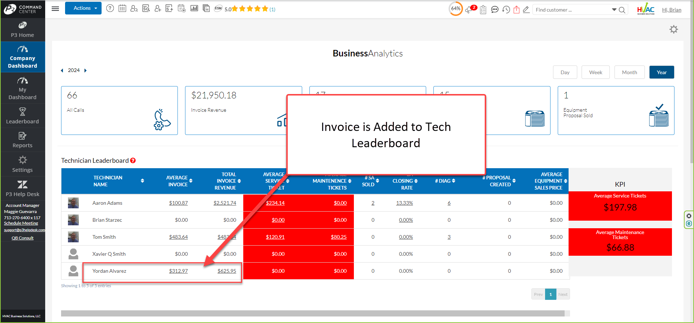
Task: Click the ESM badge icon
Action: tap(218, 8)
